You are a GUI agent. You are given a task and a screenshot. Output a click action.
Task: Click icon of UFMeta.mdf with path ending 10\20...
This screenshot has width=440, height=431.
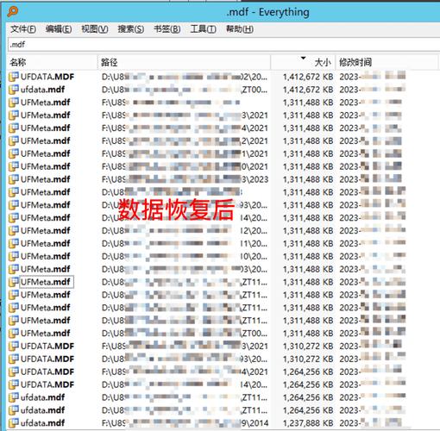[14, 256]
